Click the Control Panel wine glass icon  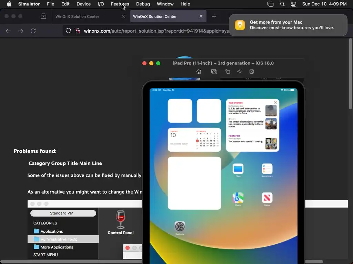pyautogui.click(x=120, y=220)
